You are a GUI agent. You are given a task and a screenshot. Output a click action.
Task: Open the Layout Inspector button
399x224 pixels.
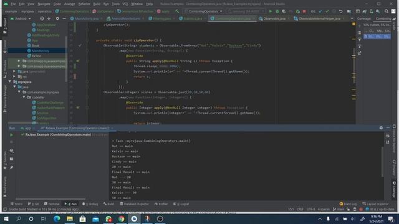pos(375,204)
